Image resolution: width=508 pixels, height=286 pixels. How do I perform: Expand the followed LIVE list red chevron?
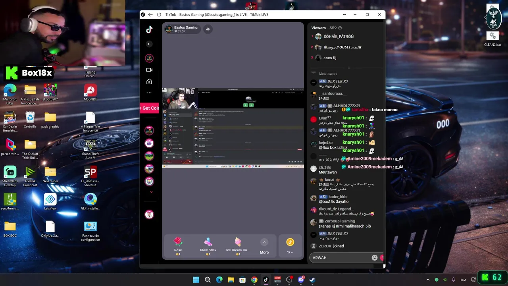[151, 192]
